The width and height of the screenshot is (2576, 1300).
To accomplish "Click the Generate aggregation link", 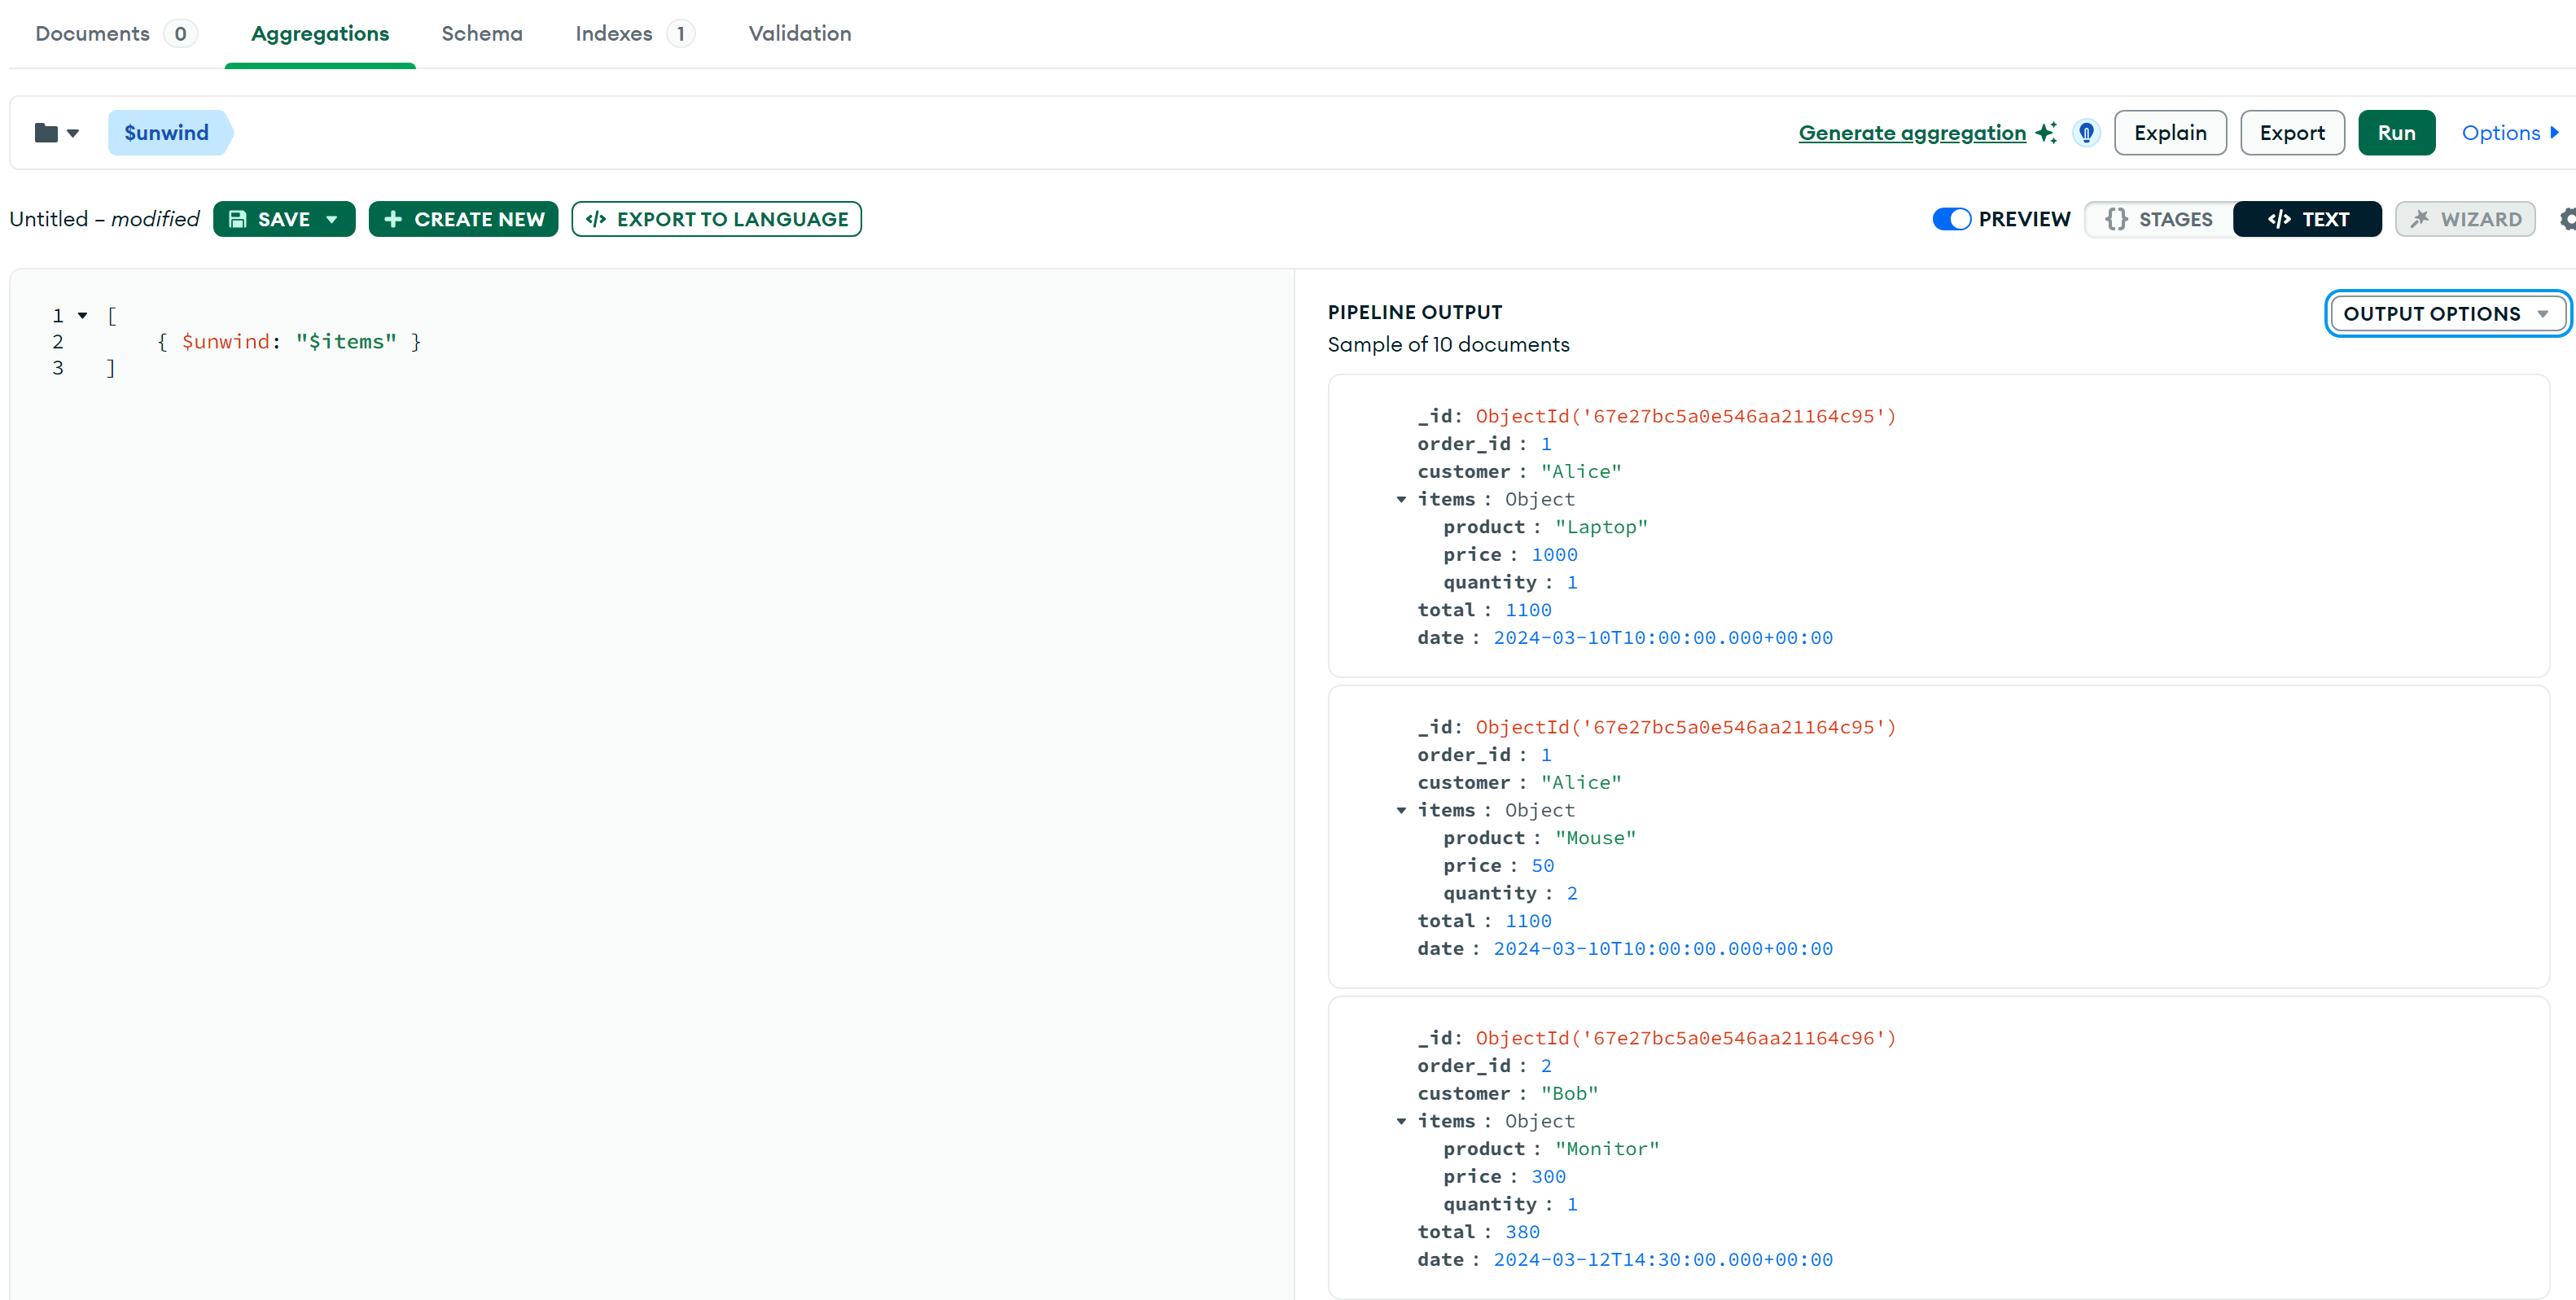I will tap(1911, 133).
